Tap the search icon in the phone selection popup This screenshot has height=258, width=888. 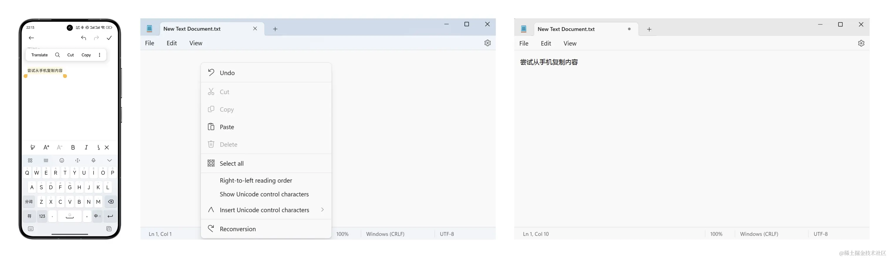coord(58,55)
